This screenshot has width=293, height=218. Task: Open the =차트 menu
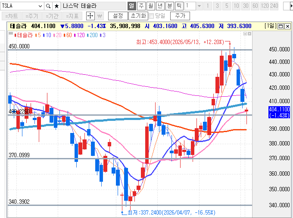coord(11,16)
